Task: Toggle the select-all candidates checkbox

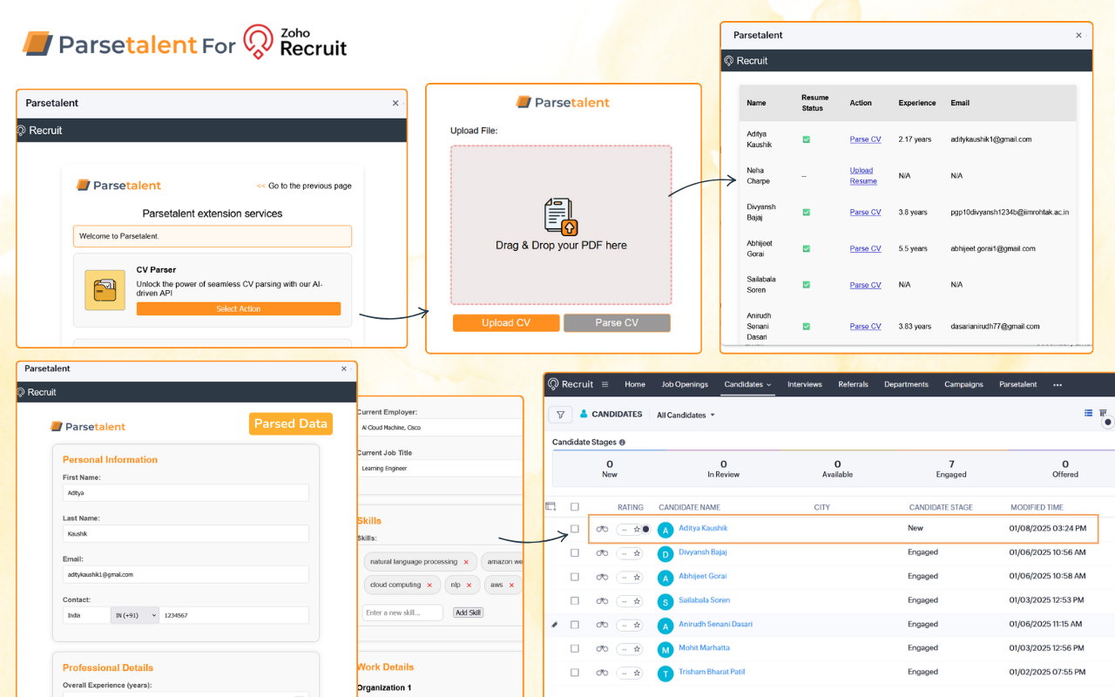Action: click(x=574, y=506)
